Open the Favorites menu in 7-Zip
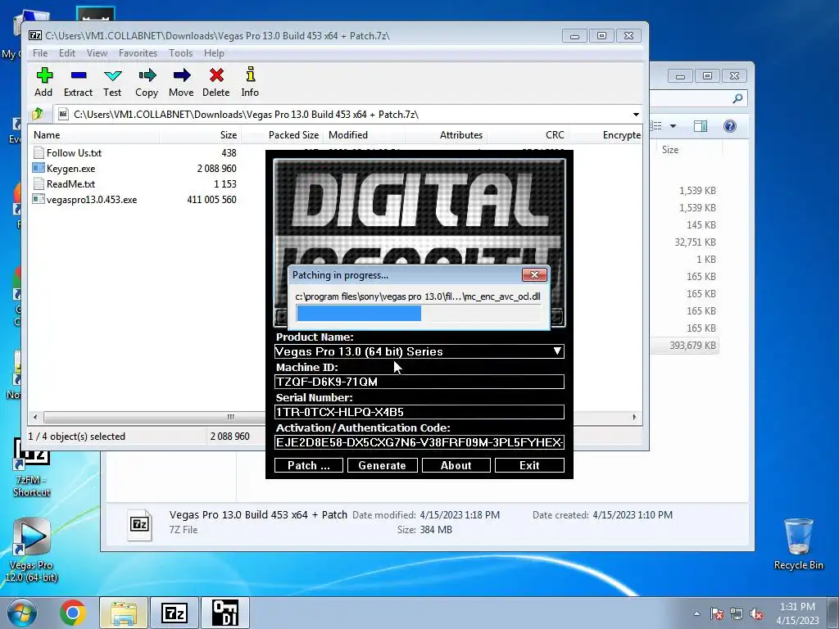This screenshot has width=839, height=629. click(x=138, y=53)
